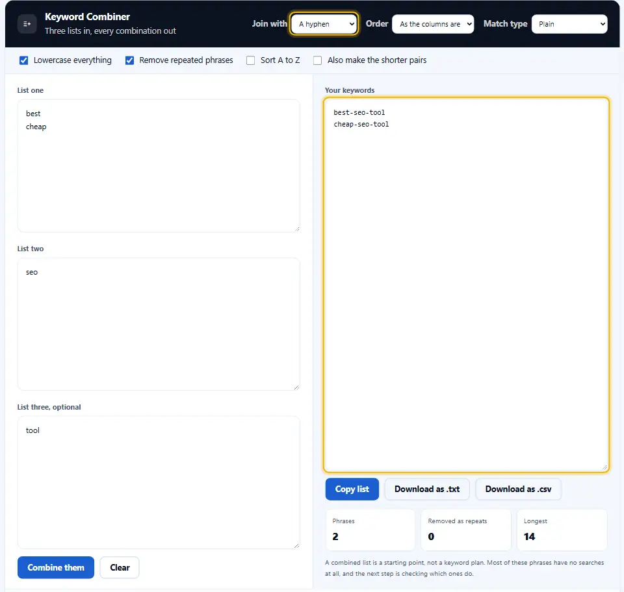
Task: Copy the keyword list
Action: tap(352, 489)
